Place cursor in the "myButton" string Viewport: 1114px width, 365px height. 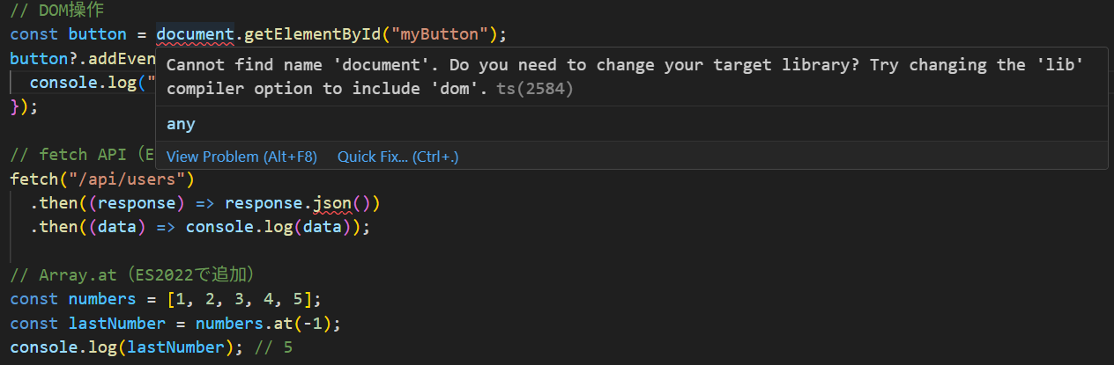[x=440, y=34]
